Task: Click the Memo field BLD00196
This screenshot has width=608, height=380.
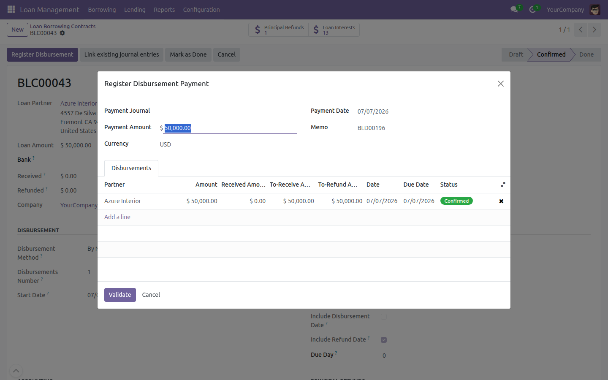Action: tap(371, 128)
